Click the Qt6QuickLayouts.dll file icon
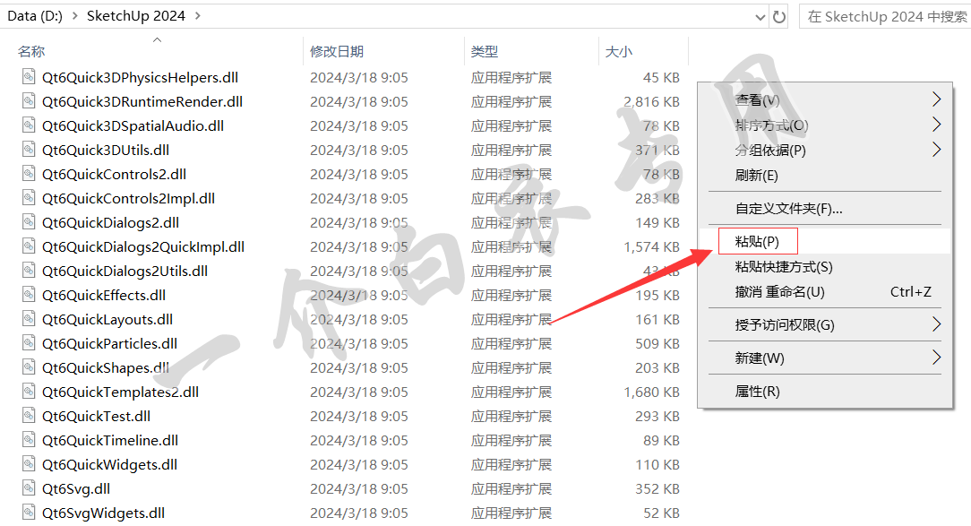This screenshot has width=971, height=526. tap(29, 318)
